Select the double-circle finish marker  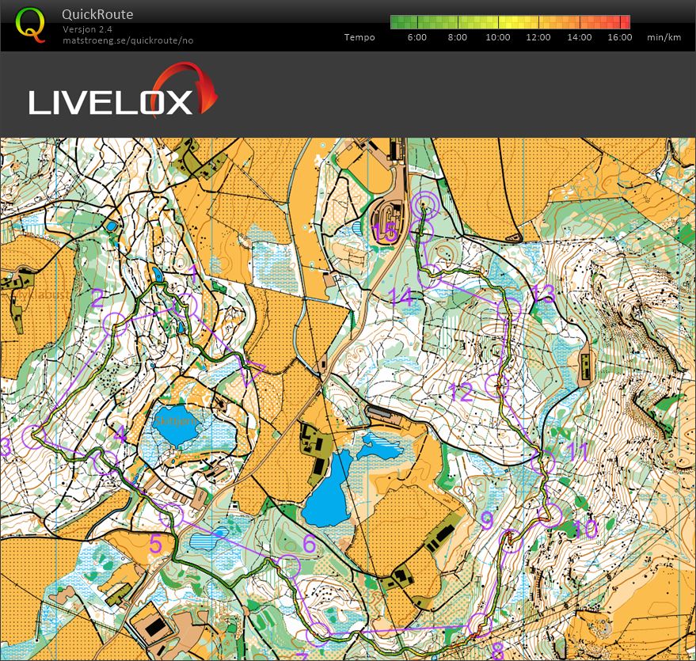pos(424,205)
